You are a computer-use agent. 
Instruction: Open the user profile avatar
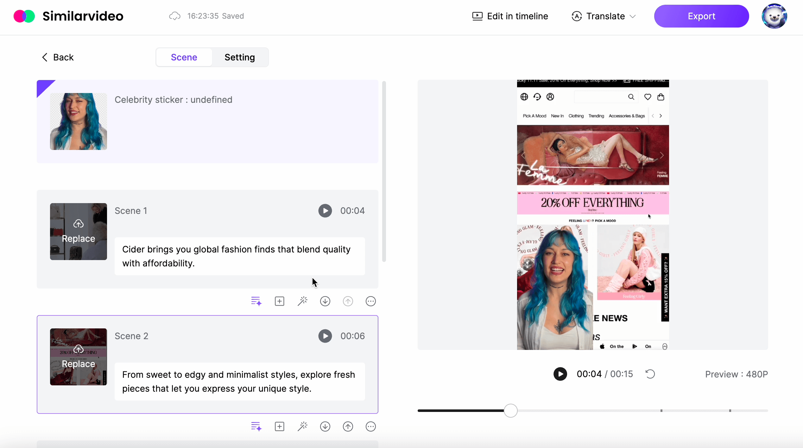pyautogui.click(x=774, y=16)
